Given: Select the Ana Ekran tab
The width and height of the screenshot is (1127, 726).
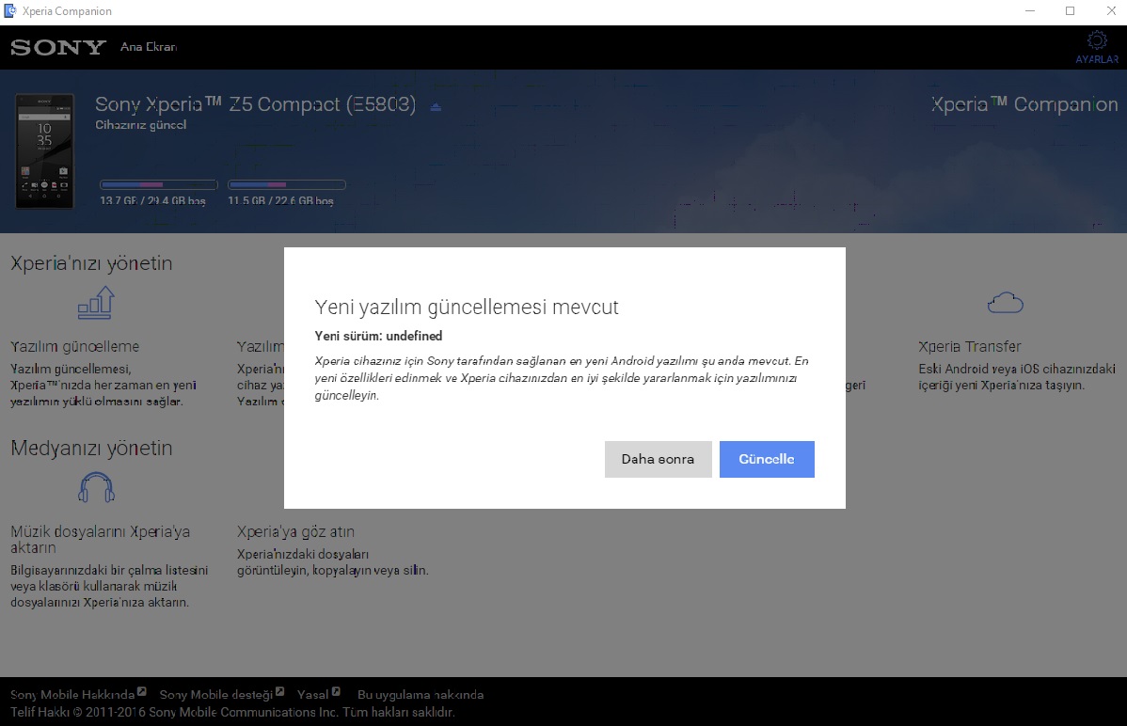Looking at the screenshot, I should 149,47.
